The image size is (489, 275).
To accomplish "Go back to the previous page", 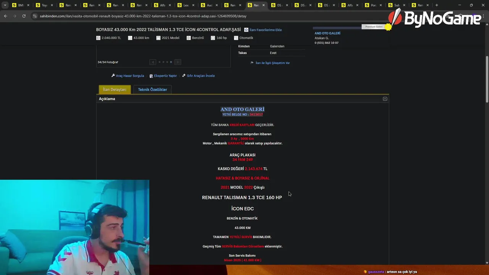I will pyautogui.click(x=5, y=16).
